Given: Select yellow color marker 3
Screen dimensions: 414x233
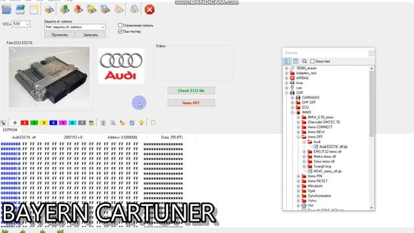Looking at the screenshot, I should click(x=43, y=123).
